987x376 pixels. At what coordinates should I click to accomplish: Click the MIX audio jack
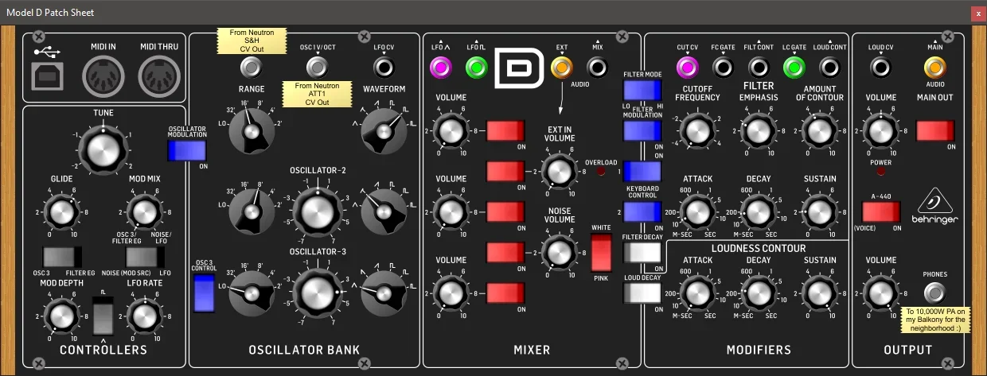(x=599, y=68)
